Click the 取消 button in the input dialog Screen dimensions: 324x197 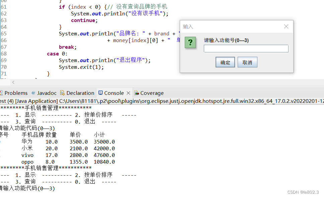247,62
